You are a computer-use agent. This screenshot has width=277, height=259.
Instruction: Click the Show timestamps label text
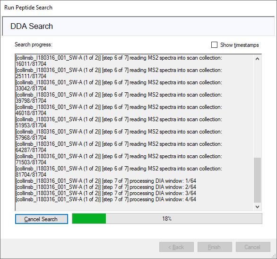tap(239, 45)
